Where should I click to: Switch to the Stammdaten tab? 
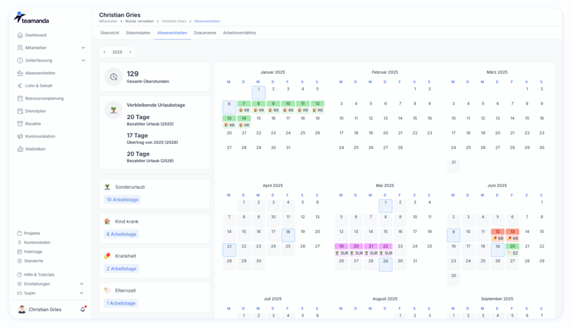[138, 33]
